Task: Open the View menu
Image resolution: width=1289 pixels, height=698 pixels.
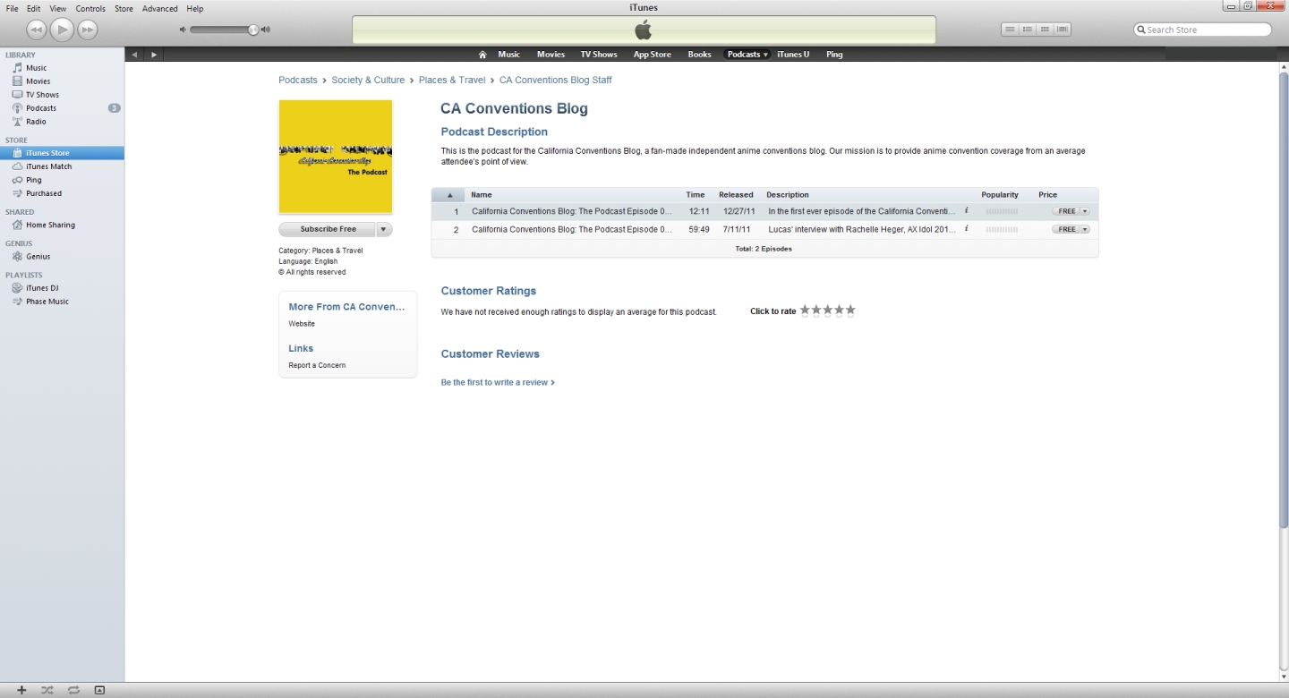Action: click(x=58, y=9)
